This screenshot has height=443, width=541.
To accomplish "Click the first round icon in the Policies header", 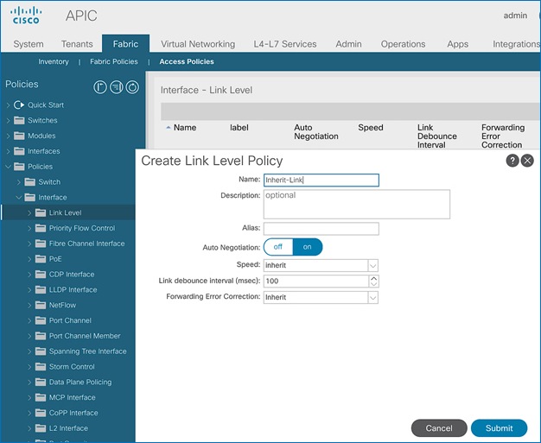I will click(x=100, y=86).
